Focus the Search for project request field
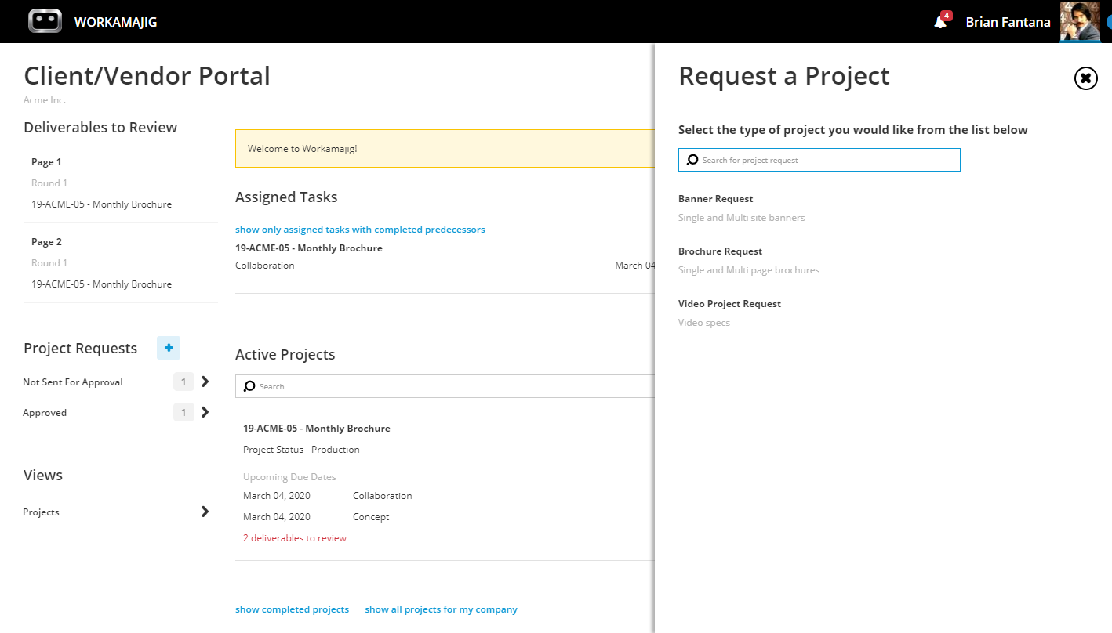The height and width of the screenshot is (633, 1112). (819, 160)
